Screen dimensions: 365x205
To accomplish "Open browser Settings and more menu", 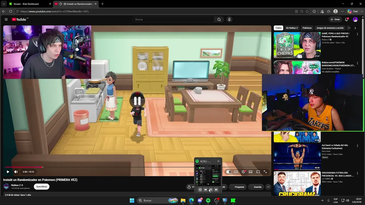I will tap(342, 11).
